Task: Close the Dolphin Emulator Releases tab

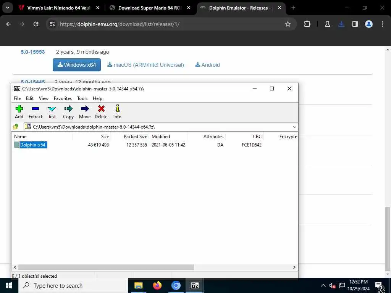Action: (x=279, y=8)
